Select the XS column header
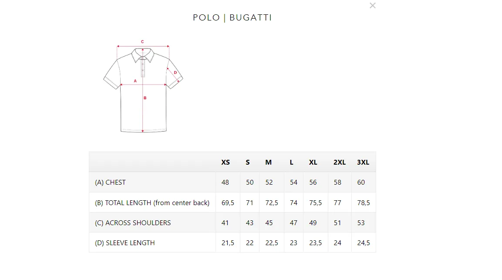 tap(226, 162)
